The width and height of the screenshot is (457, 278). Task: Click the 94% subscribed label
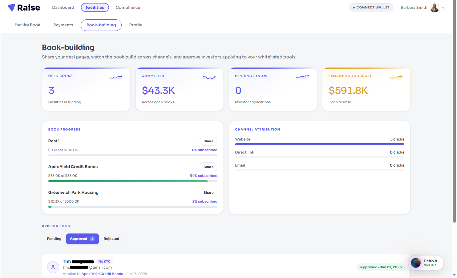(204, 176)
